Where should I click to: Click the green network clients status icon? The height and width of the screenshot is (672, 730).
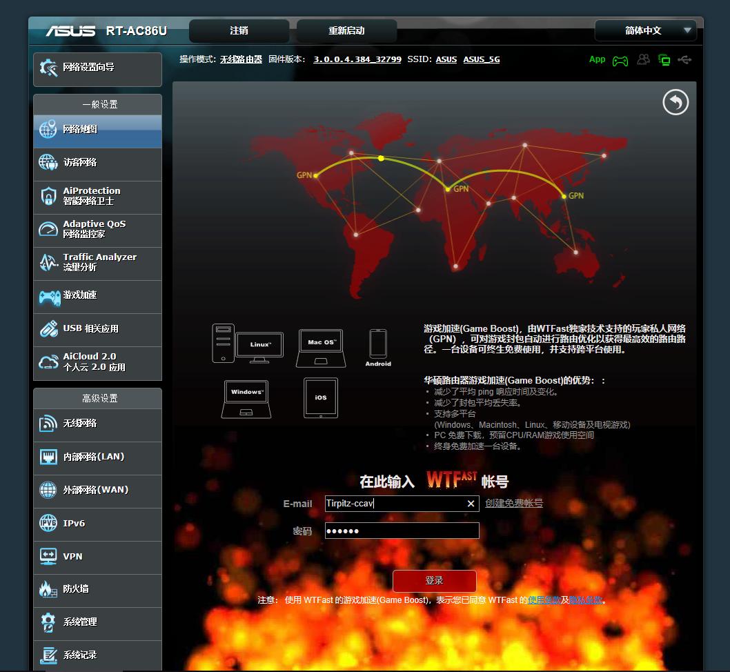click(x=664, y=60)
